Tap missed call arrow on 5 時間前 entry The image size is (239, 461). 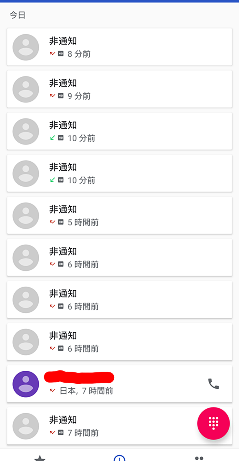click(52, 222)
